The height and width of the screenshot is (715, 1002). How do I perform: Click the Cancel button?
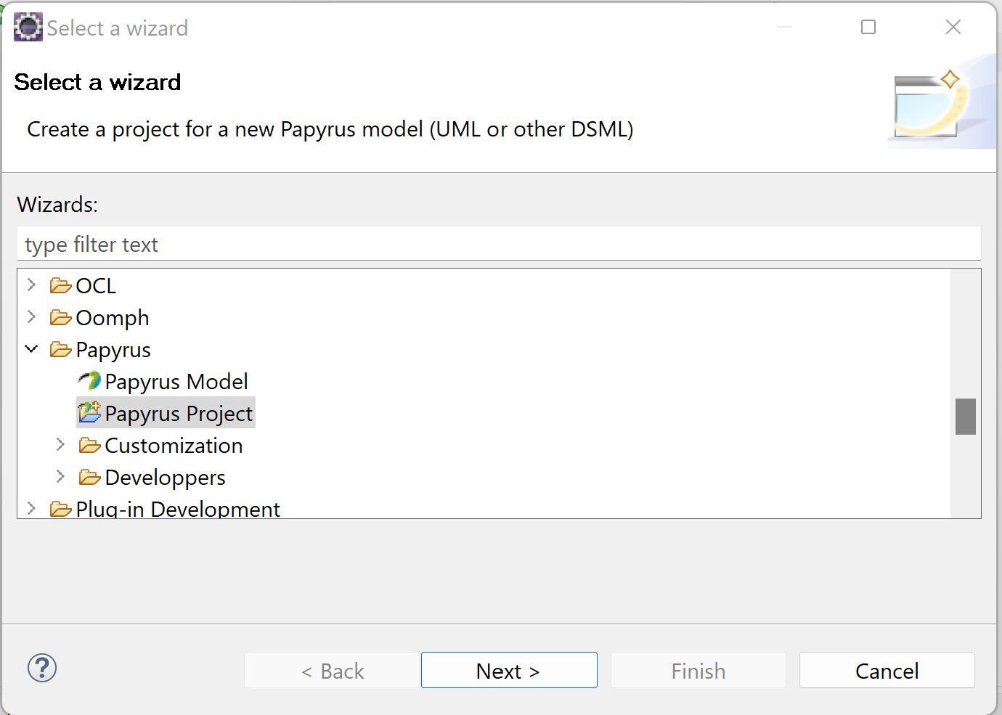tap(887, 670)
